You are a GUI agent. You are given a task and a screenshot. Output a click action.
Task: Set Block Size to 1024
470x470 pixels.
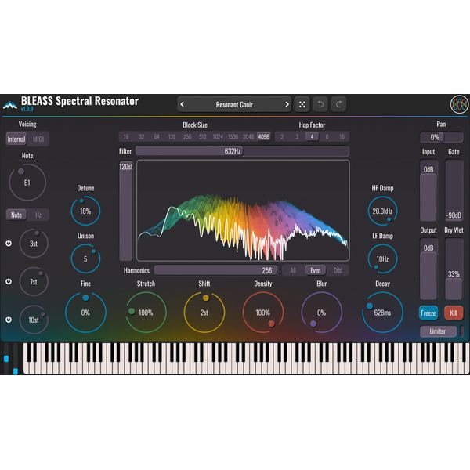point(218,136)
